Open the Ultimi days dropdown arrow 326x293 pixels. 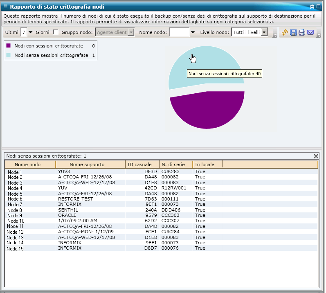pyautogui.click(x=30, y=32)
